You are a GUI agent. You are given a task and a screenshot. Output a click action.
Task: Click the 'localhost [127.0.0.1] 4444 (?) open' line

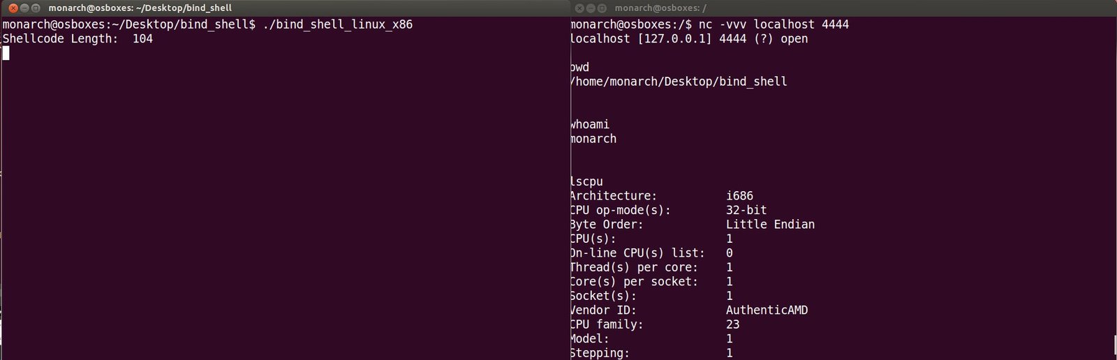point(689,39)
